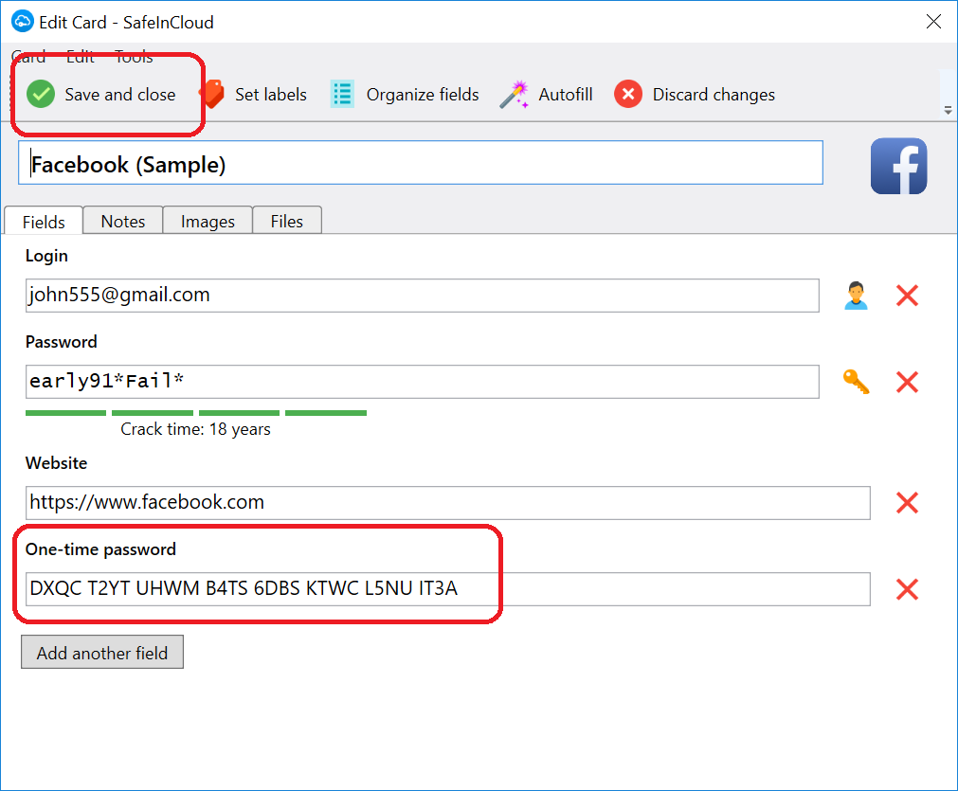Delete the Login field with red X
Viewport: 958px width, 791px height.
(x=907, y=296)
